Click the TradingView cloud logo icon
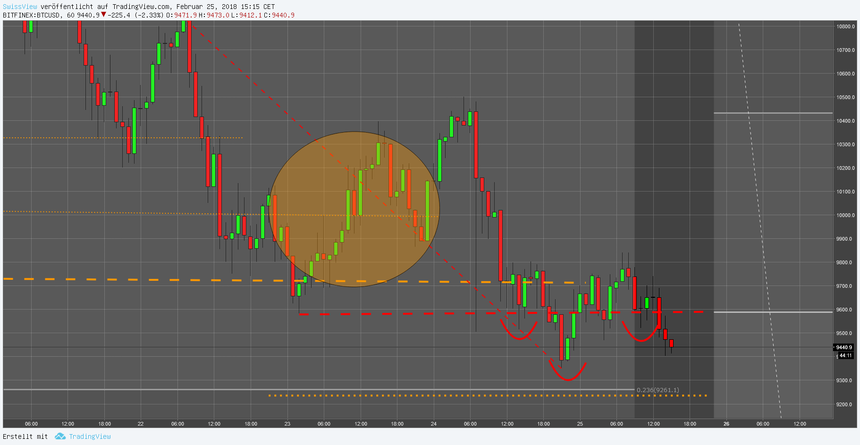The image size is (860, 445). [60, 437]
